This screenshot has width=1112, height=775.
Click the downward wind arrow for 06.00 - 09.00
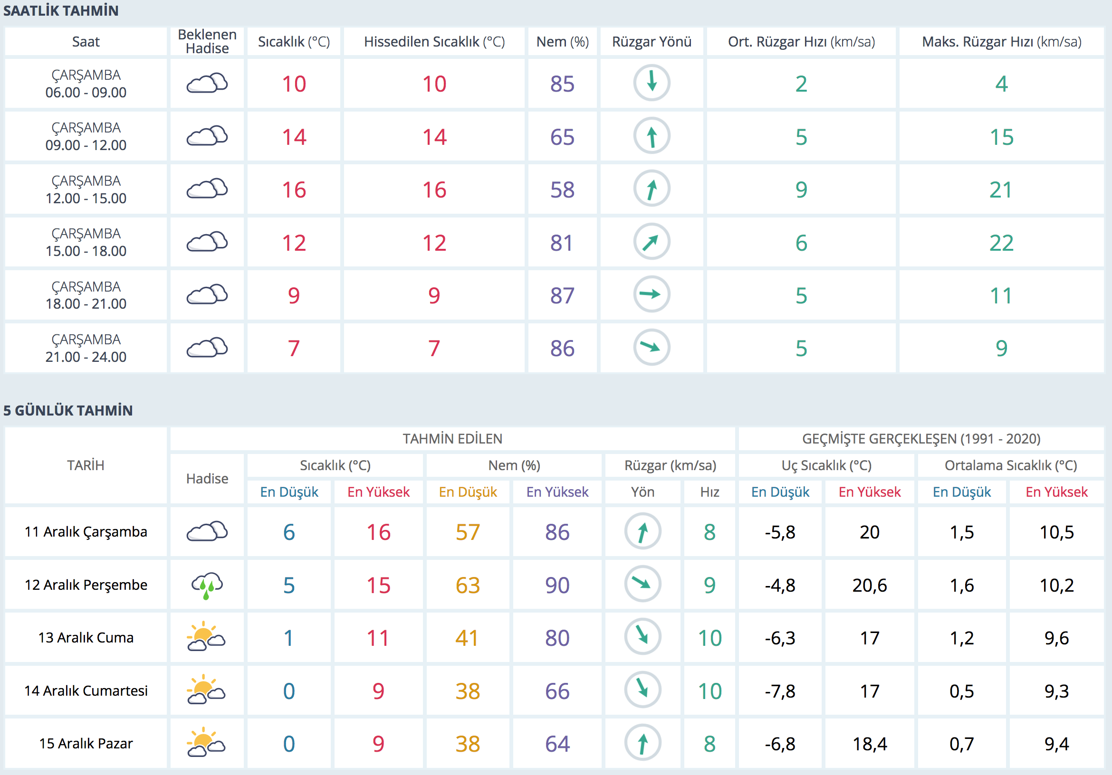click(x=652, y=83)
